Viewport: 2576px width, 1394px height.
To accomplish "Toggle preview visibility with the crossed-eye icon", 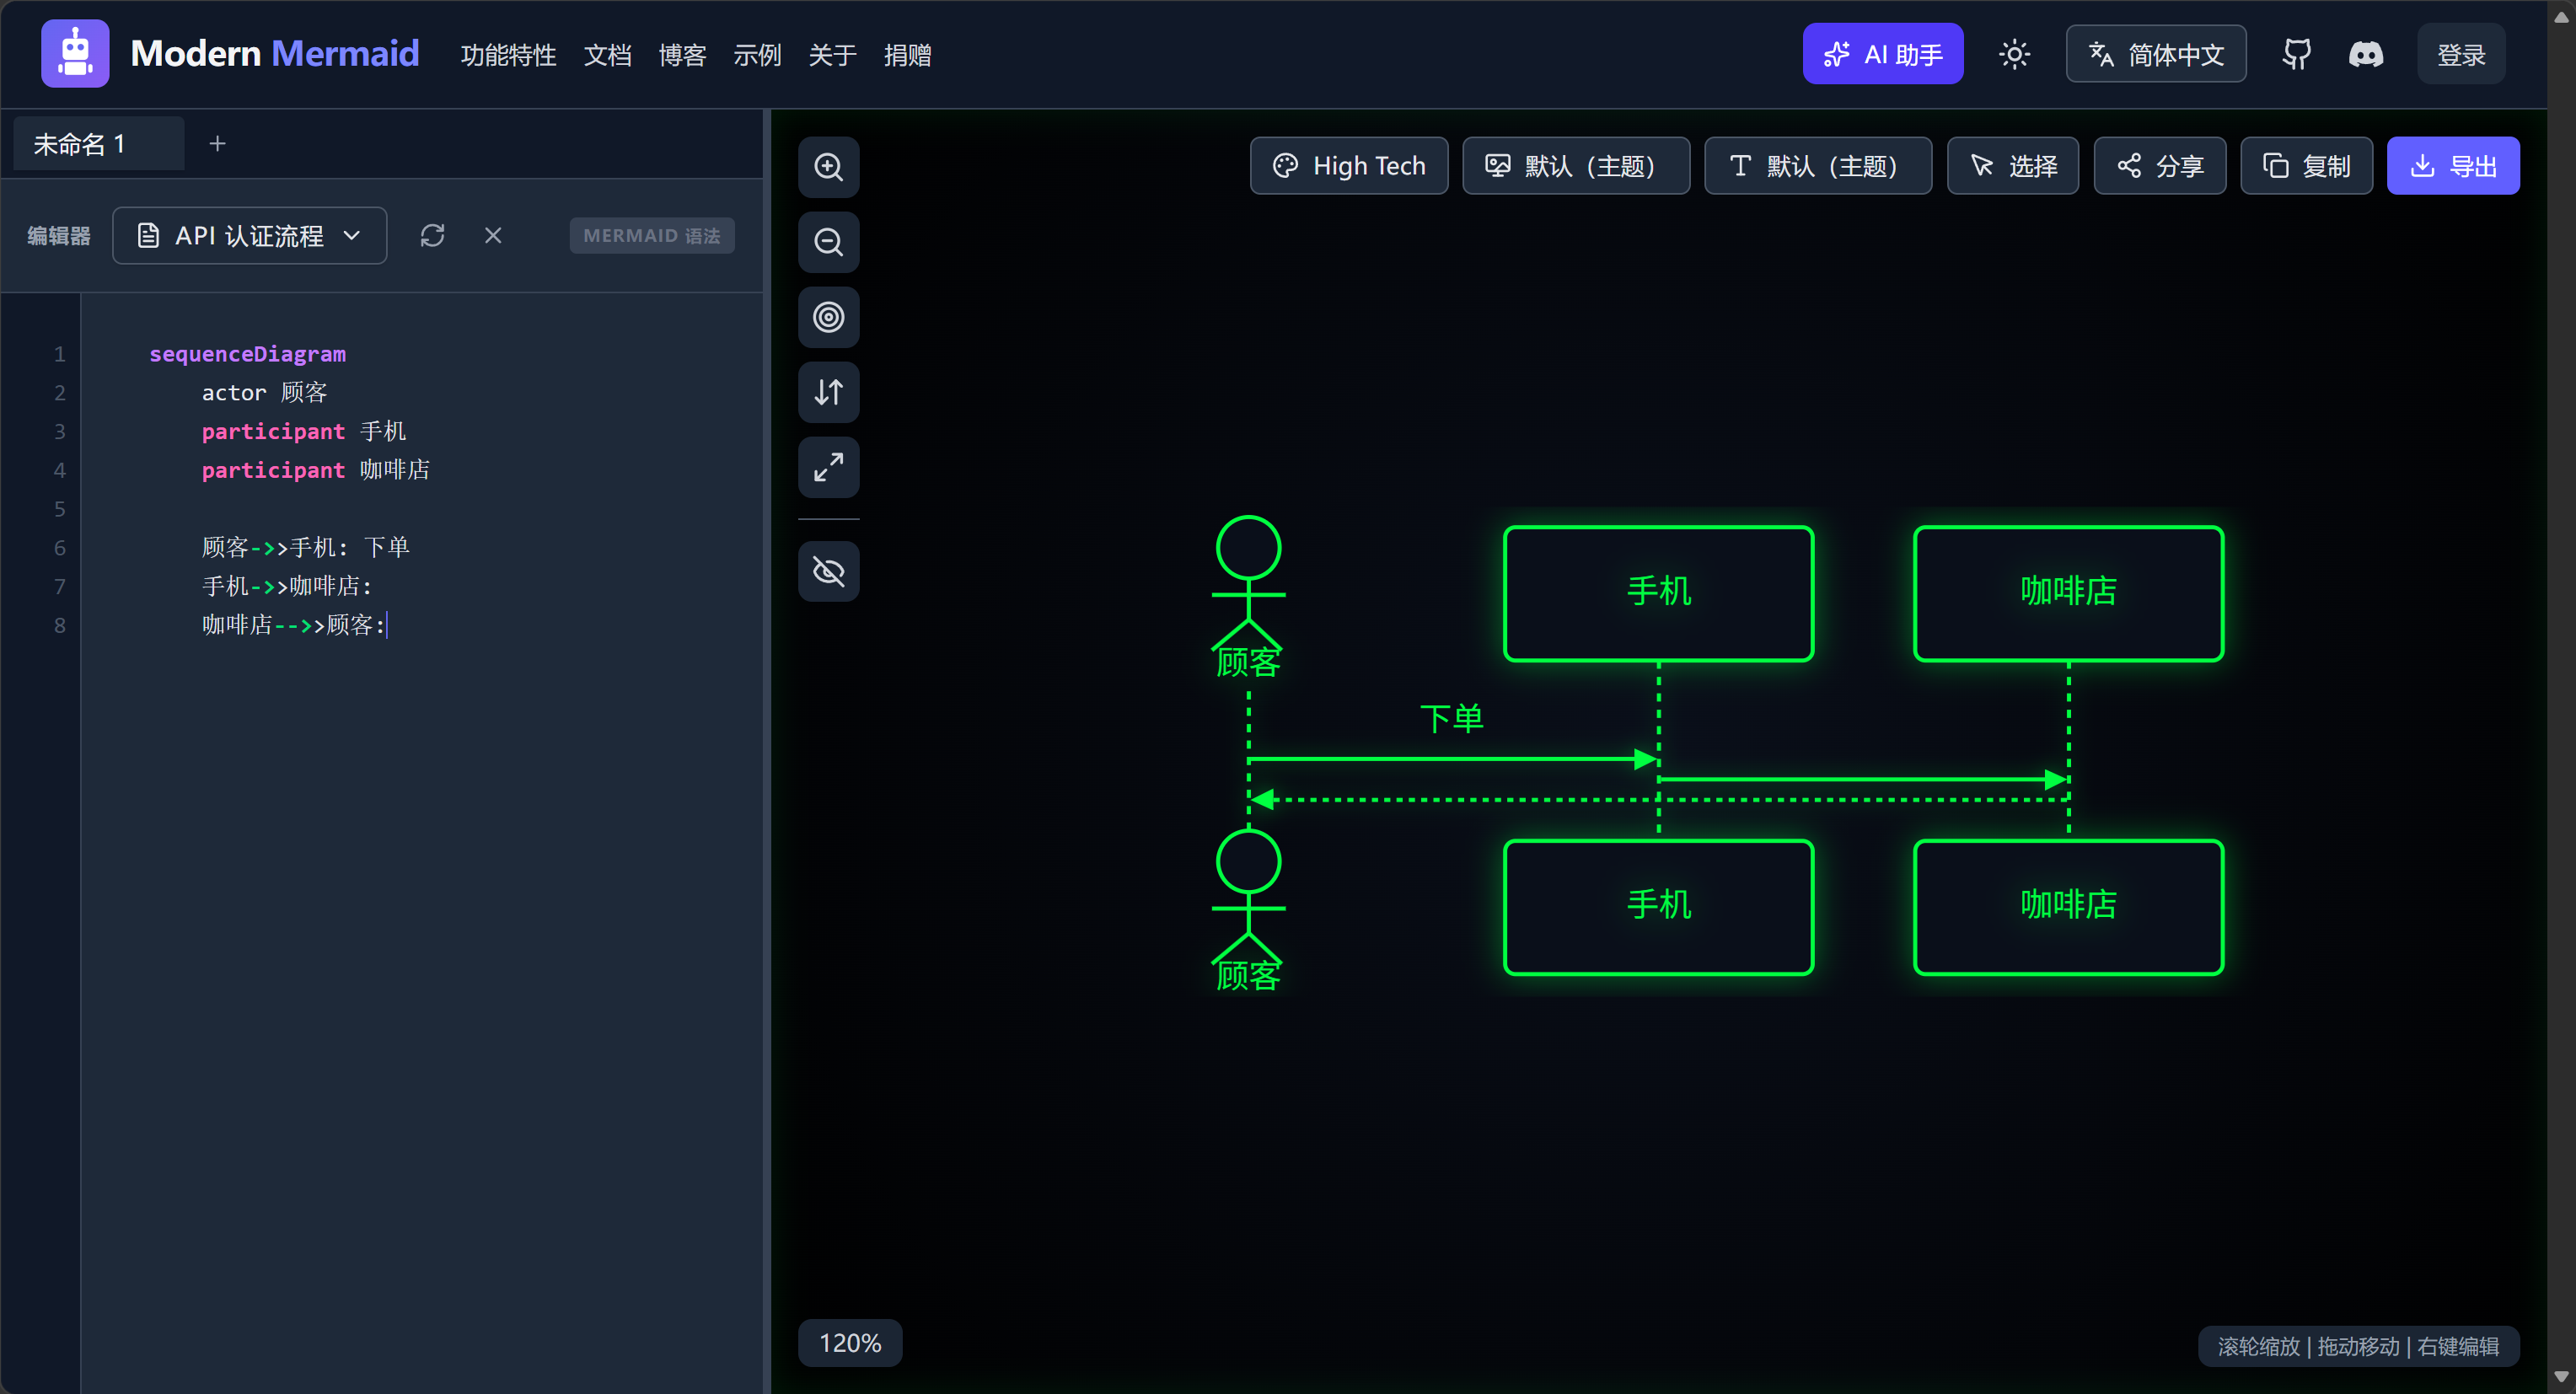I will coord(828,572).
